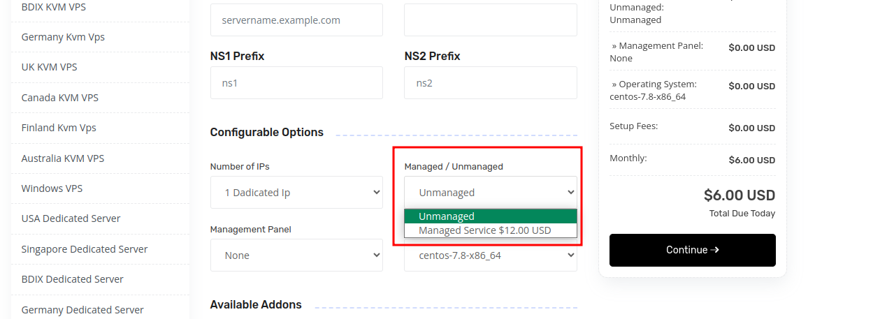Open the Management Panel dropdown

click(296, 255)
